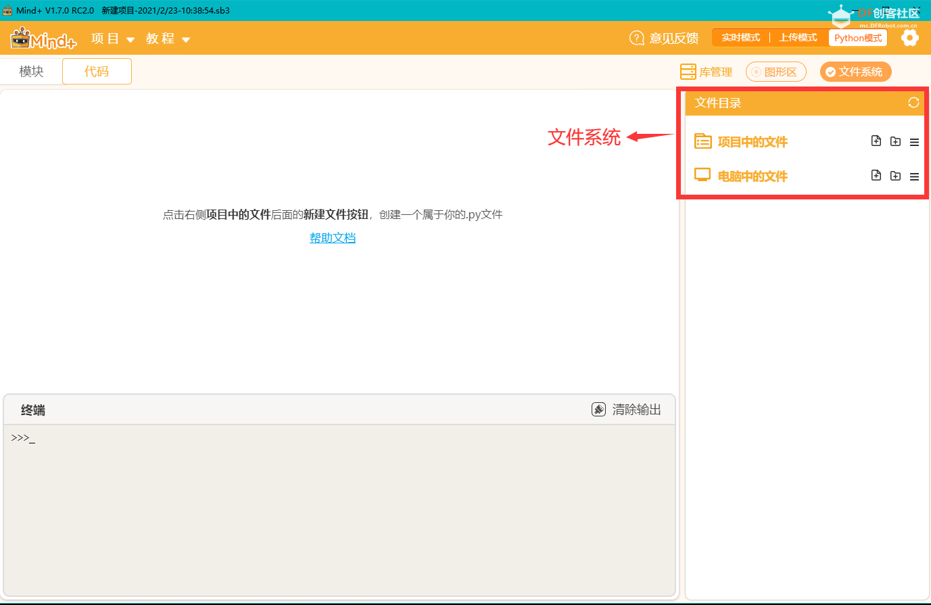This screenshot has height=605, width=931.
Task: Open 意见反馈 feedback link
Action: point(674,39)
